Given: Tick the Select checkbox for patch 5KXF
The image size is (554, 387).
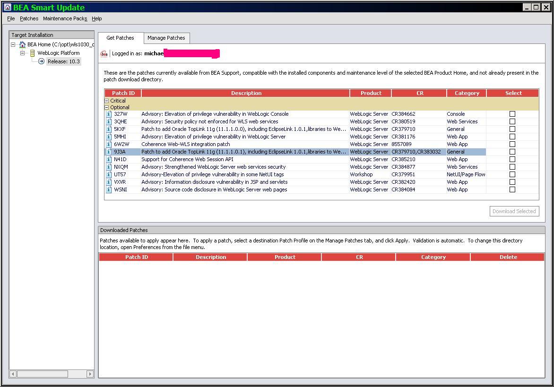Looking at the screenshot, I should 512,129.
